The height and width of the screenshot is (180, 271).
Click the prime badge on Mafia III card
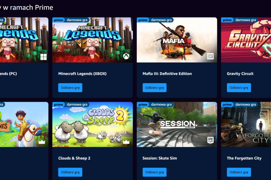143,20
